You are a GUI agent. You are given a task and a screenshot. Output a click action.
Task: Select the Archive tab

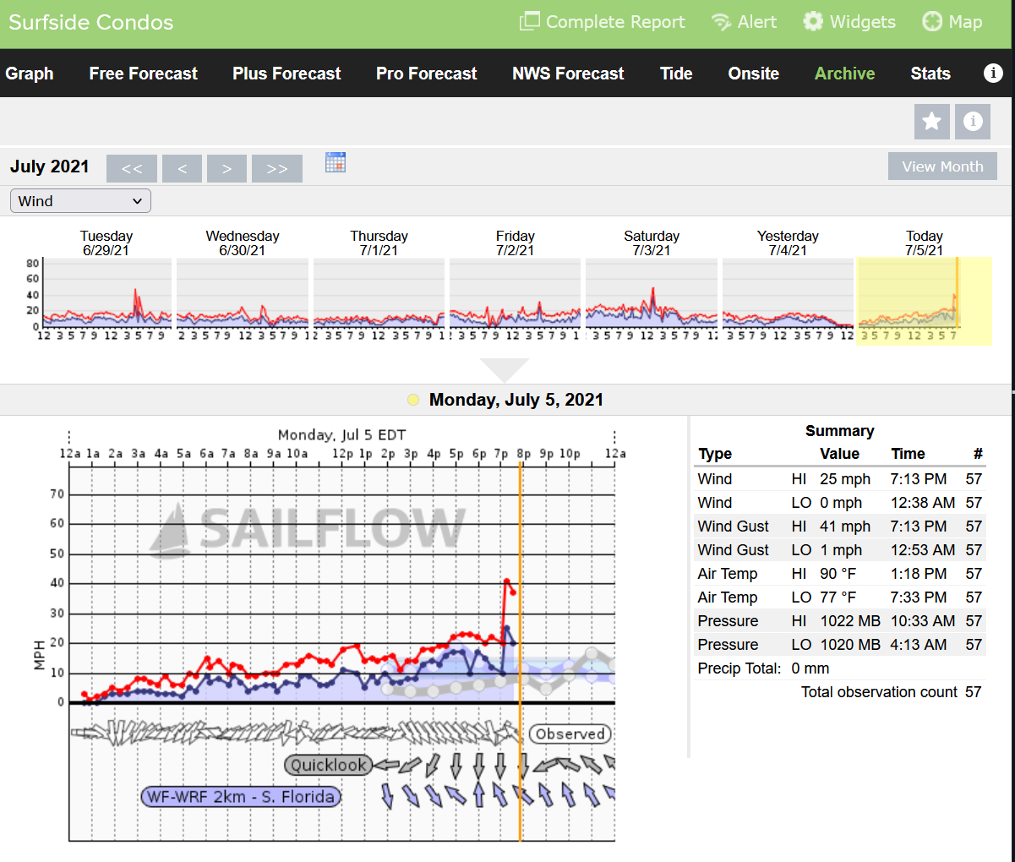click(845, 74)
